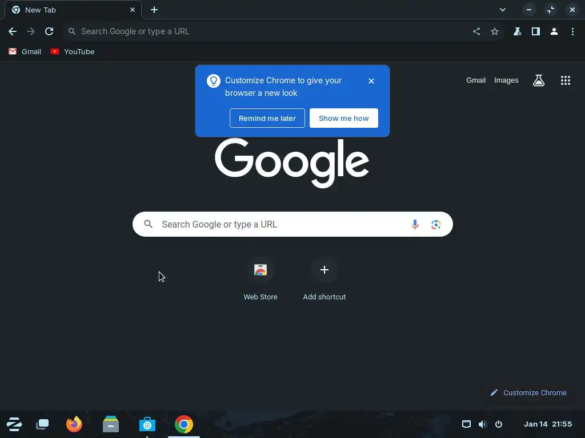Reload the current page
585x438 pixels.
49,31
